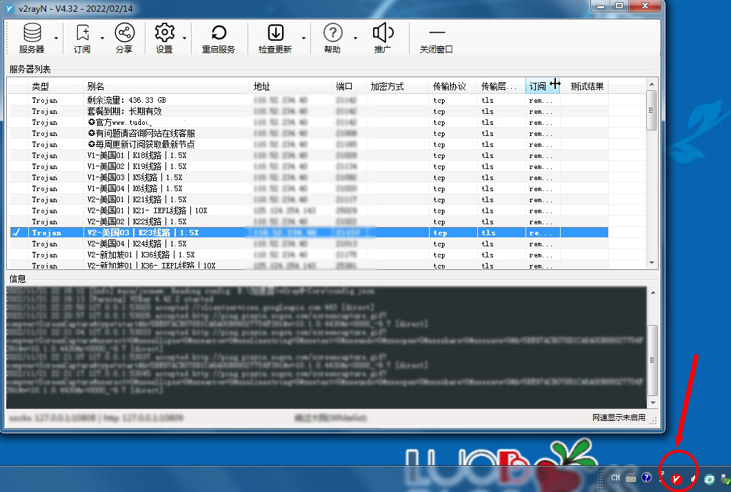Select the 每周更新订阅获取最新节点 row
Viewport: 731px width, 492px height.
(x=309, y=145)
